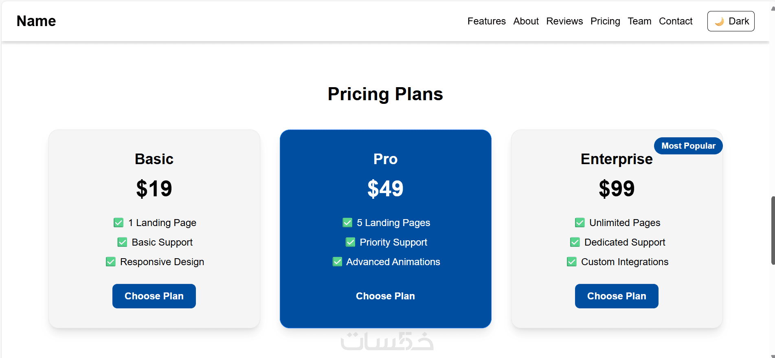Click checkmark beside Responsive Design
Screen dimensions: 775x358
pyautogui.click(x=111, y=262)
